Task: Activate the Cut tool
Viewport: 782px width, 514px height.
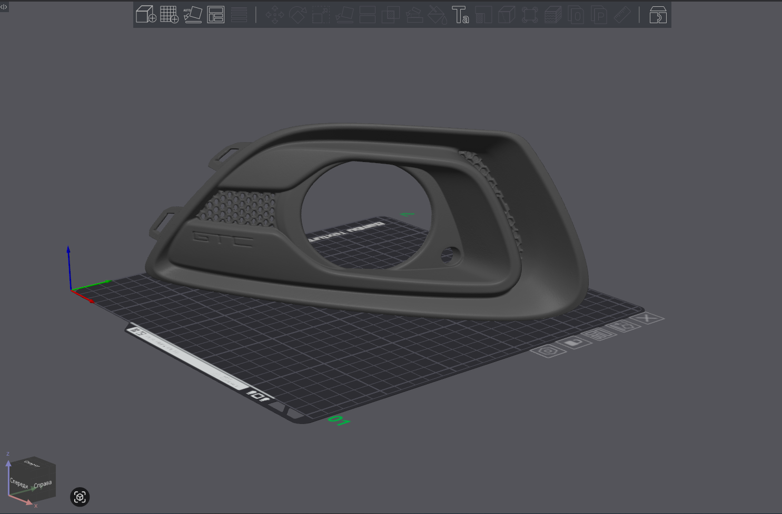Action: pyautogui.click(x=368, y=14)
